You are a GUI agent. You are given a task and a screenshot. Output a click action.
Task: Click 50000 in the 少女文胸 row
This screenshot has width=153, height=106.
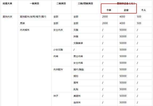pyautogui.click(x=123, y=50)
